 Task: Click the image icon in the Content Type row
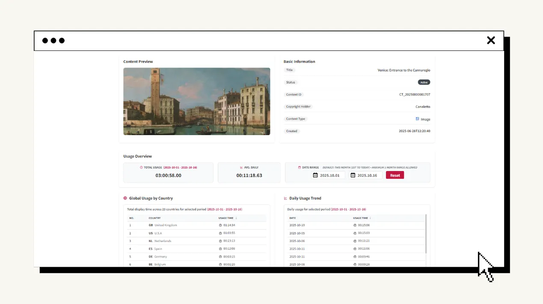tap(417, 119)
